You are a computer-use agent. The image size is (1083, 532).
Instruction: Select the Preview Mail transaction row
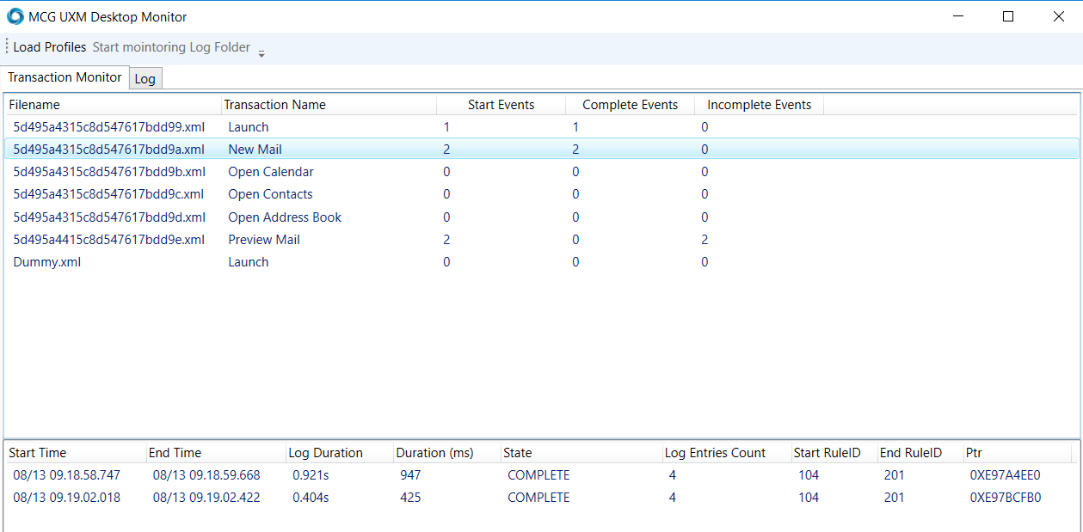263,240
